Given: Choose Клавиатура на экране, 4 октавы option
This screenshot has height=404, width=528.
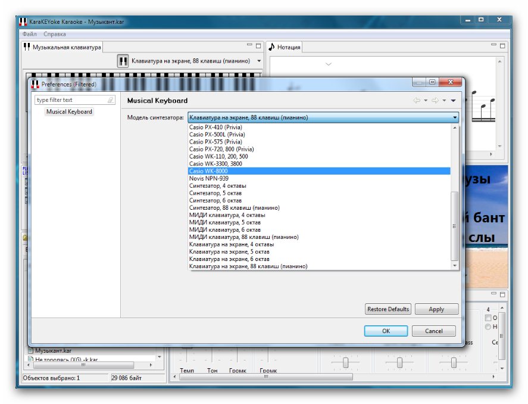Looking at the screenshot, I should [319, 245].
